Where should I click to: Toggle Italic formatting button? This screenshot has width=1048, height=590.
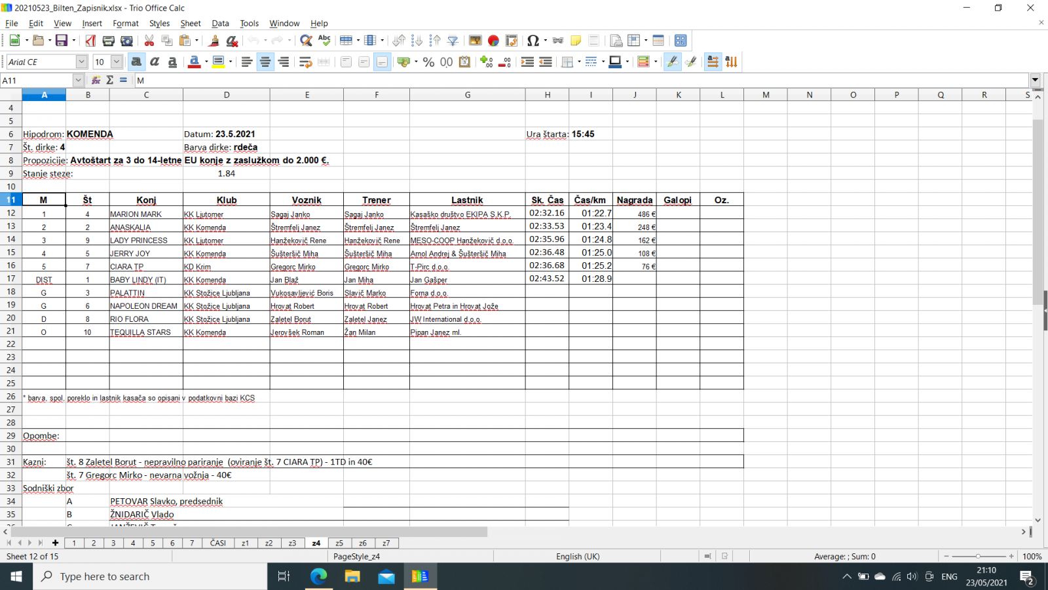(x=155, y=62)
